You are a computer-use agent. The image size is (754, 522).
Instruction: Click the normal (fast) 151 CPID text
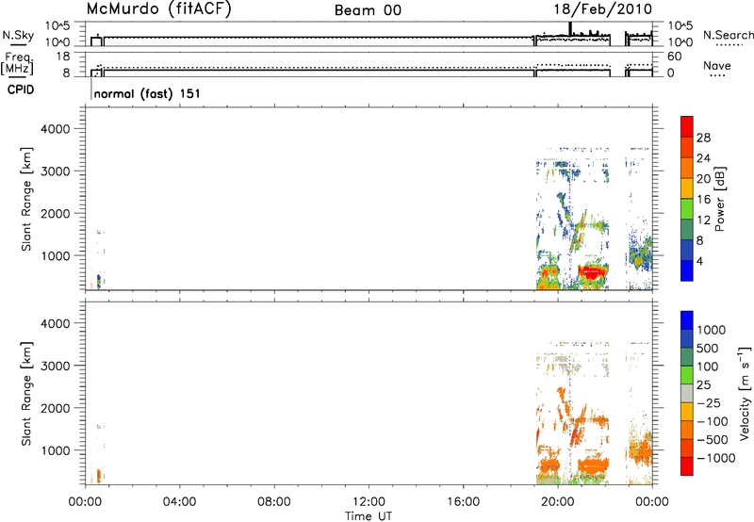pos(147,93)
